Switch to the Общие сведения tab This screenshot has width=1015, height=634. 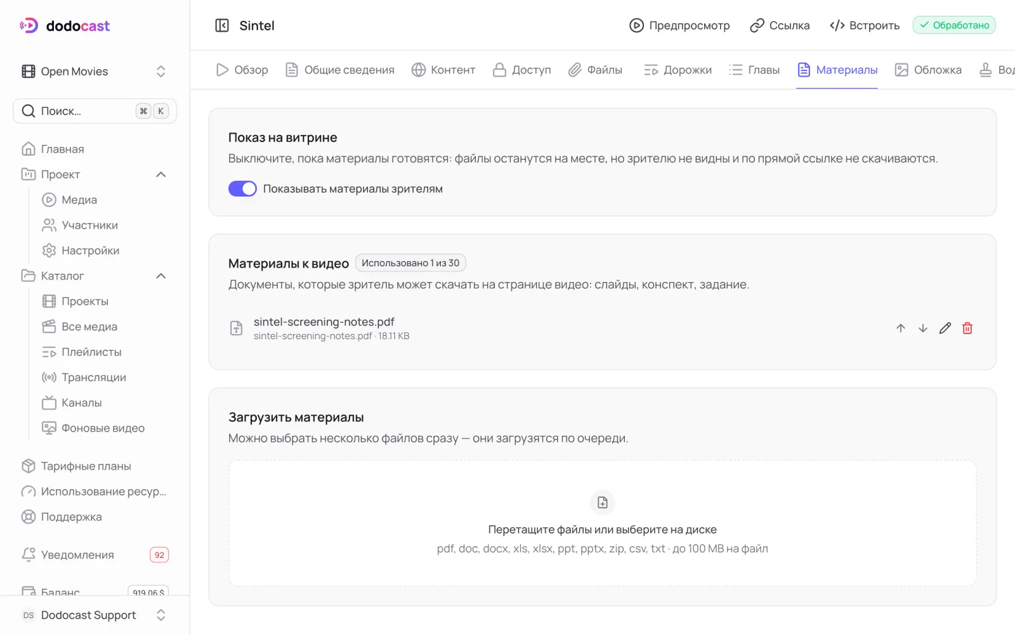click(x=339, y=70)
